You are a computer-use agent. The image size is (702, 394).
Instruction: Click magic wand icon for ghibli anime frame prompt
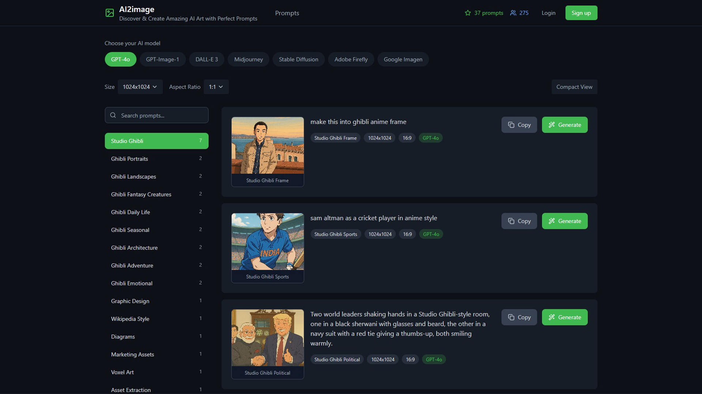point(552,125)
